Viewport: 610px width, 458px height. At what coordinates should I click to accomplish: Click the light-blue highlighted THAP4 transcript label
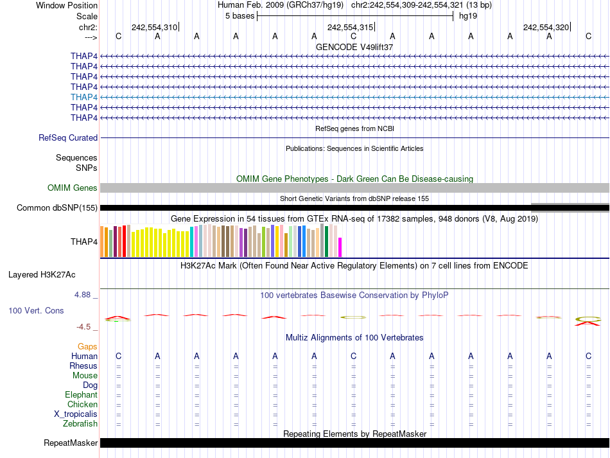click(x=84, y=97)
